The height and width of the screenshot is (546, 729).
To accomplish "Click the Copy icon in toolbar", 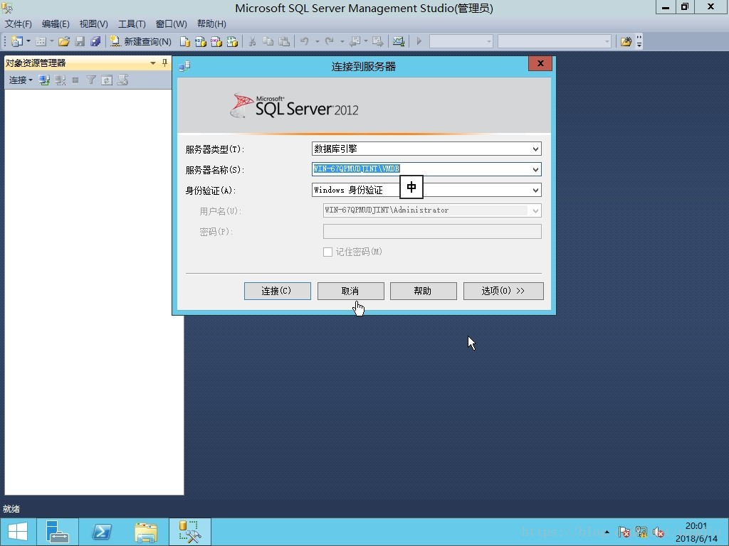I will click(x=268, y=41).
